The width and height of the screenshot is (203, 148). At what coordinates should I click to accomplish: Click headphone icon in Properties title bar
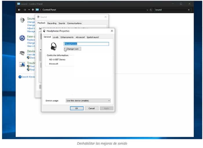(44, 31)
